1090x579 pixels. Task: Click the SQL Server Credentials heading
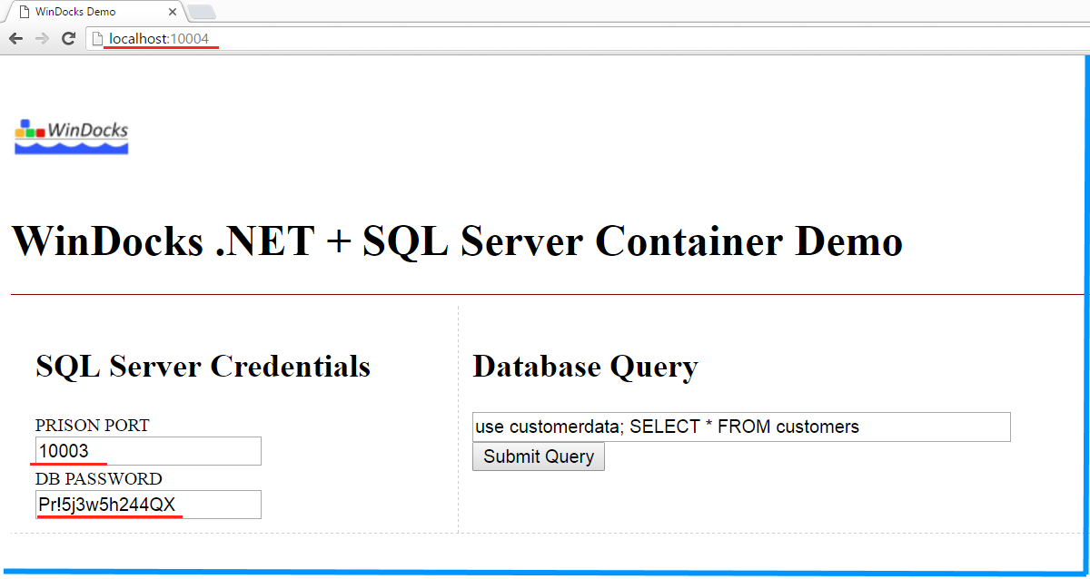coord(203,367)
